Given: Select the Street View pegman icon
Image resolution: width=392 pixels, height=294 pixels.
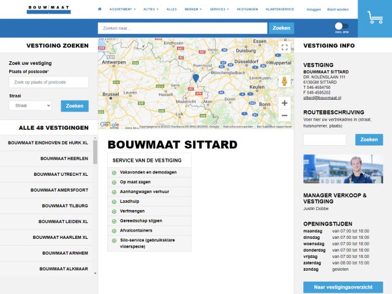Looking at the screenshot, I should point(284,81).
